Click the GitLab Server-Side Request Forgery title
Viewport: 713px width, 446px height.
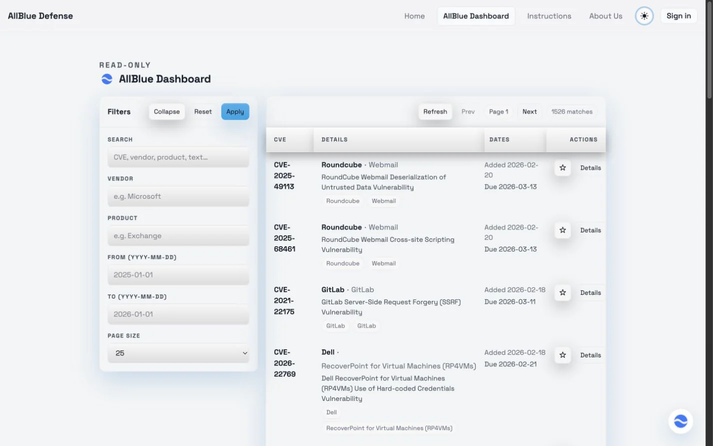tap(391, 307)
